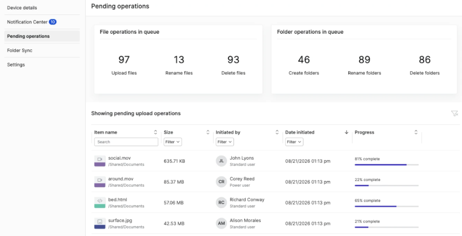Click the JL avatar for John Lyons
Screen dimensions: 462x236
[x=221, y=161]
